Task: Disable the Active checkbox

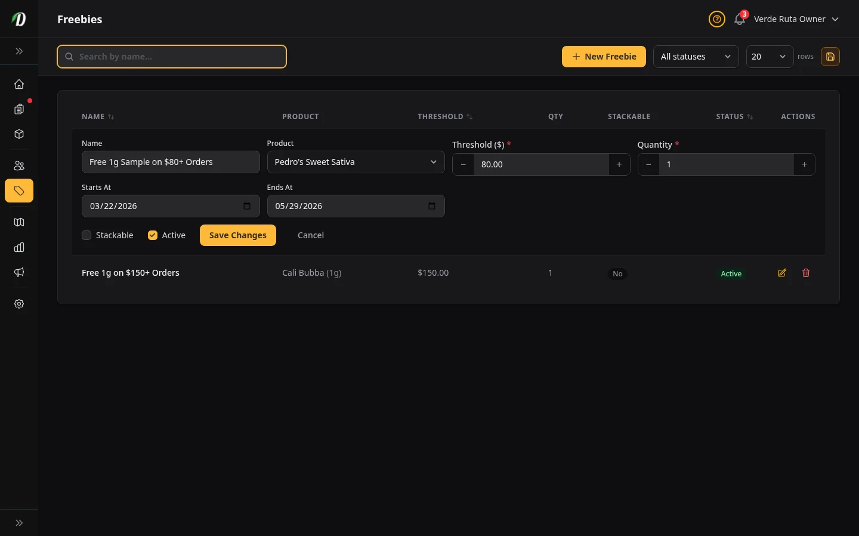Action: pyautogui.click(x=153, y=235)
